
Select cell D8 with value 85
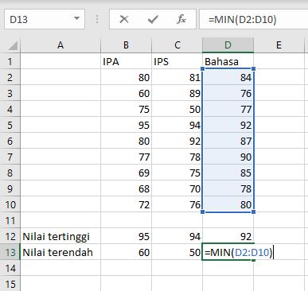tap(228, 173)
